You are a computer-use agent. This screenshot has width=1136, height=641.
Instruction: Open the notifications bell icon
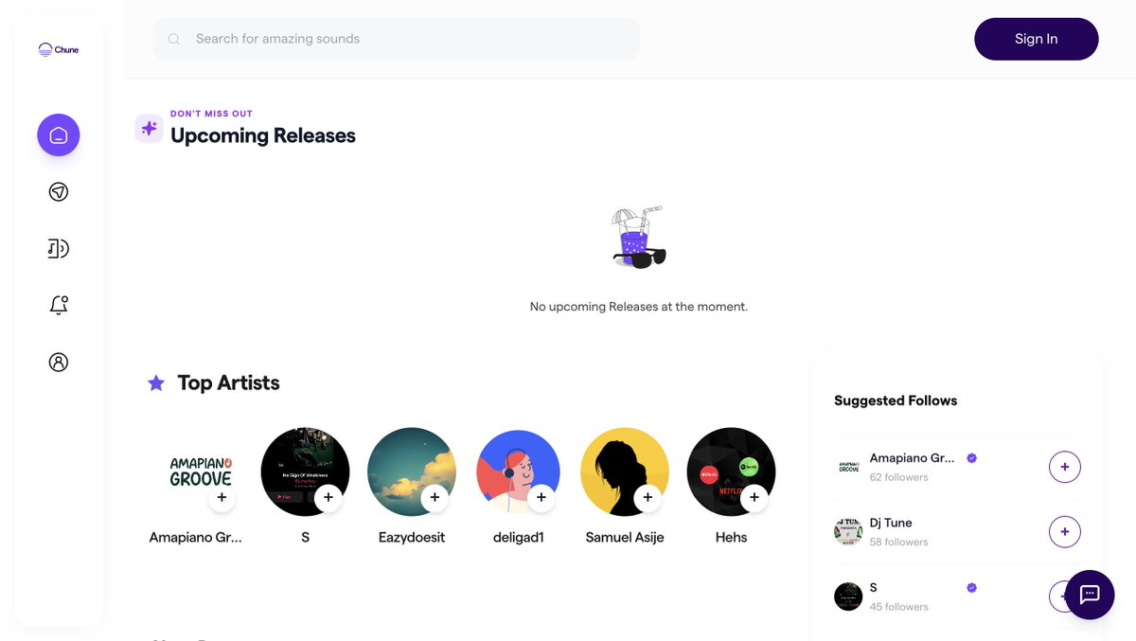(x=59, y=305)
